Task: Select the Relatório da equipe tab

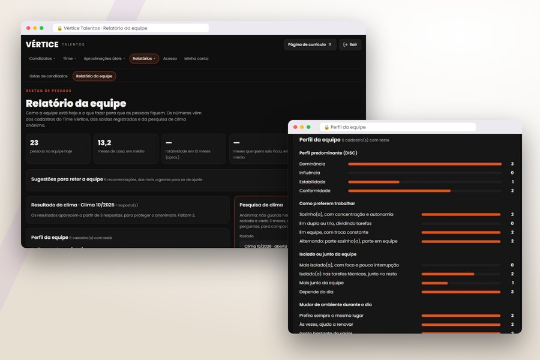Action: [x=94, y=76]
